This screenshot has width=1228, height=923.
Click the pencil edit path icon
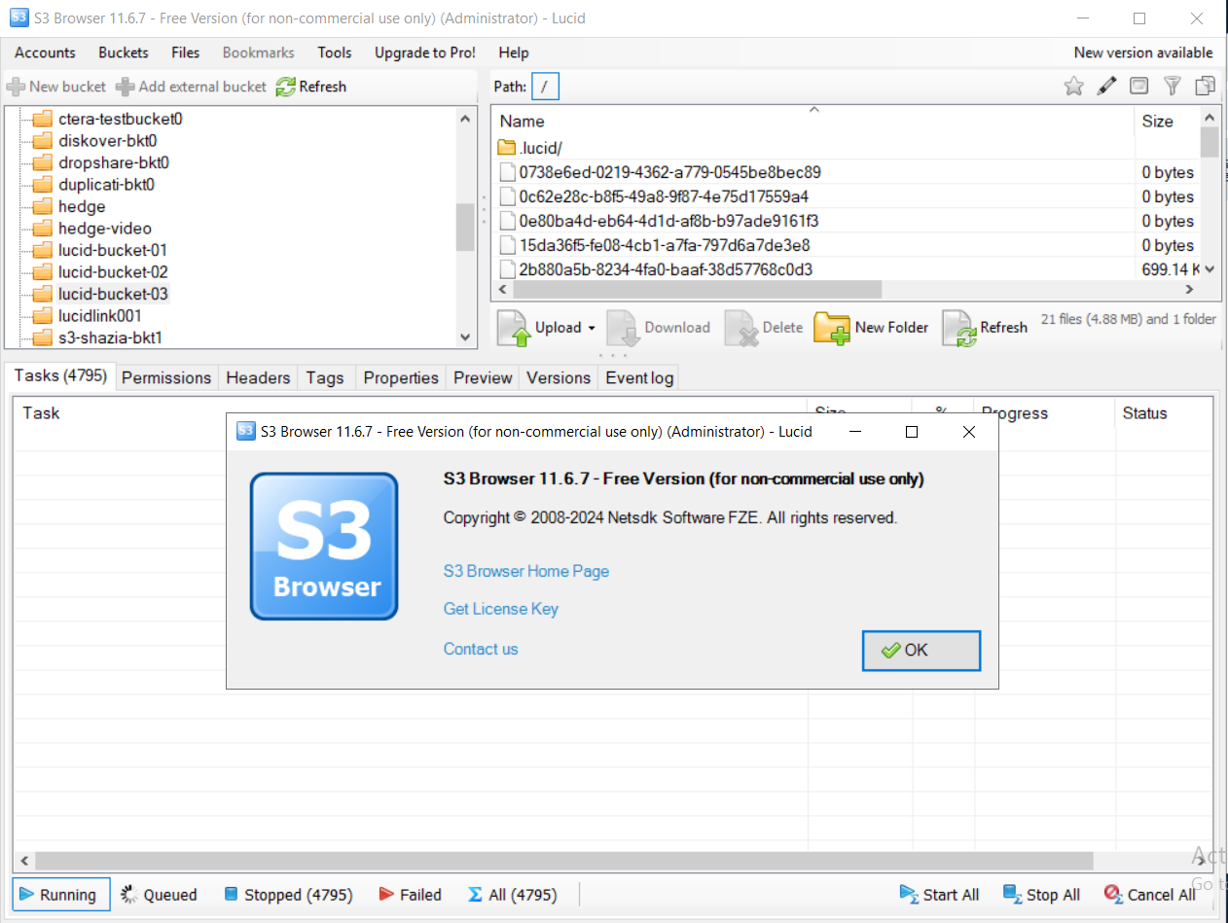(x=1106, y=87)
